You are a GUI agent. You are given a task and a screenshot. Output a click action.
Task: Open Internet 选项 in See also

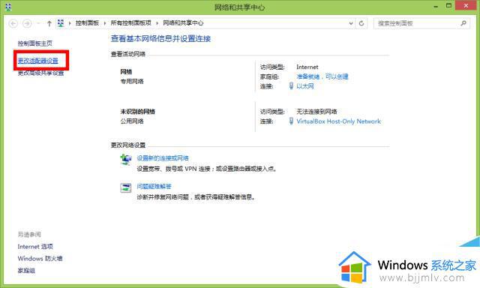tap(35, 247)
